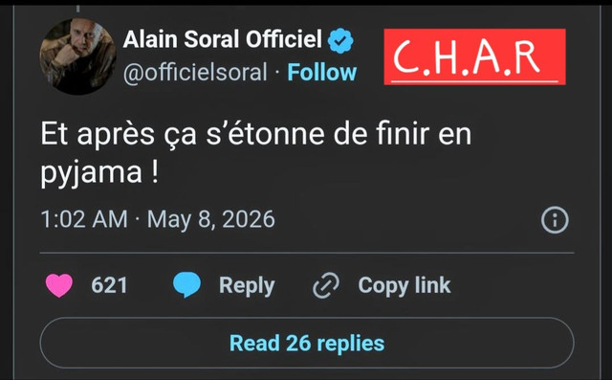The image size is (612, 380).
Task: Click the chain link icon
Action: [x=326, y=285]
